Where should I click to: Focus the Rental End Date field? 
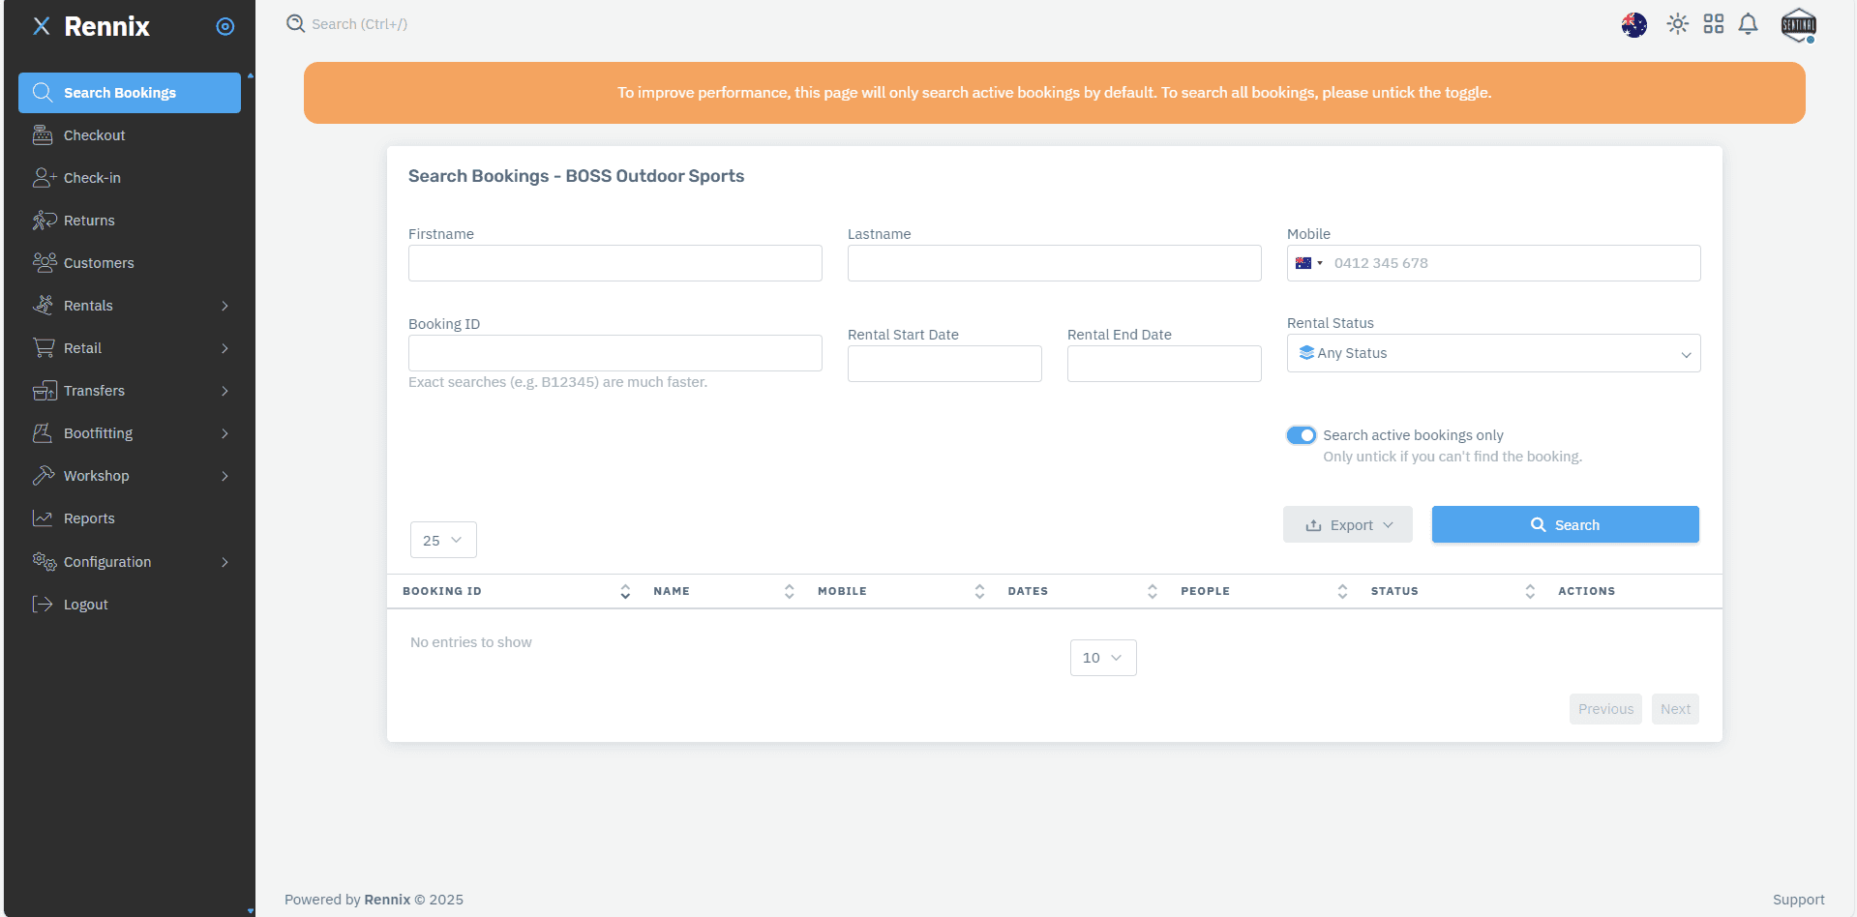[1164, 364]
